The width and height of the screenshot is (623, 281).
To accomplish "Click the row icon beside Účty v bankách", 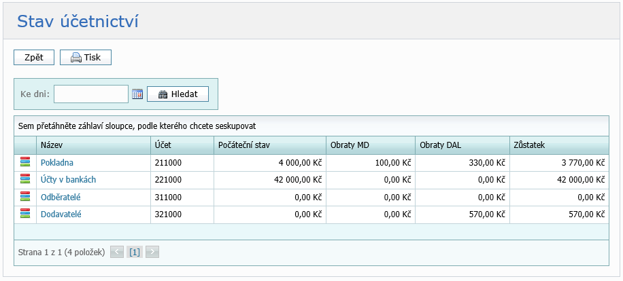I will (x=25, y=180).
